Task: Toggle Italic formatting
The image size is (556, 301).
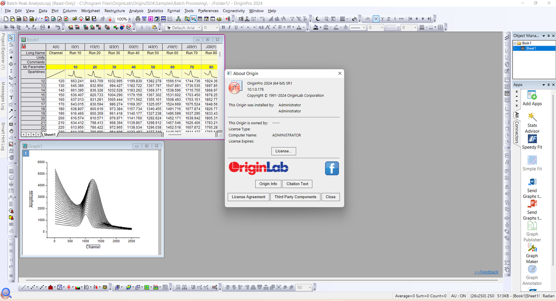Action: [229, 27]
